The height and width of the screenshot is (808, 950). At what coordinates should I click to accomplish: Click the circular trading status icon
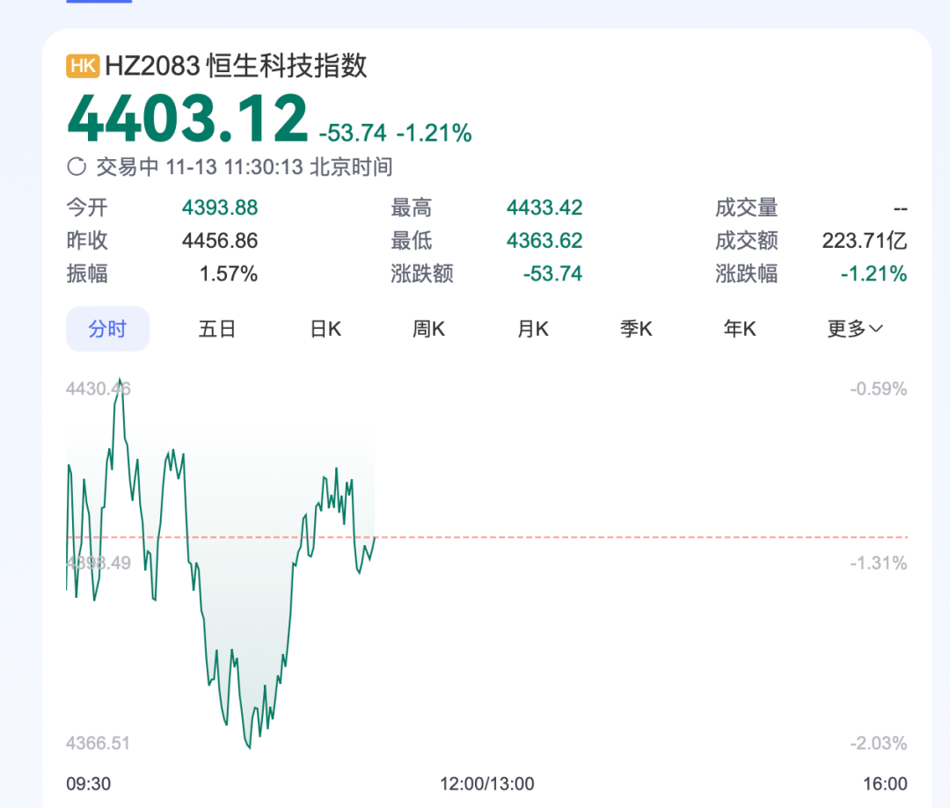77,166
